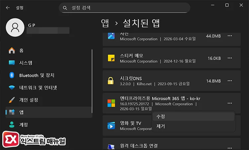This screenshot has height=150, width=249.
Task: Click the 개인 설정 paintbrush icon
Action: [x=12, y=100]
